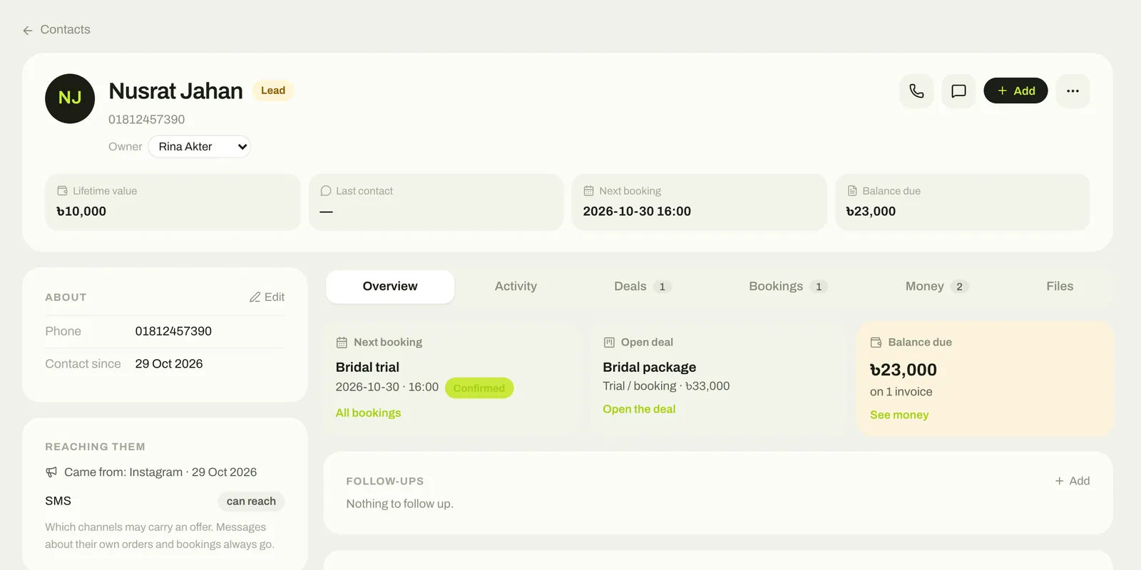Open the Files tab
This screenshot has width=1141, height=570.
pyautogui.click(x=1060, y=286)
